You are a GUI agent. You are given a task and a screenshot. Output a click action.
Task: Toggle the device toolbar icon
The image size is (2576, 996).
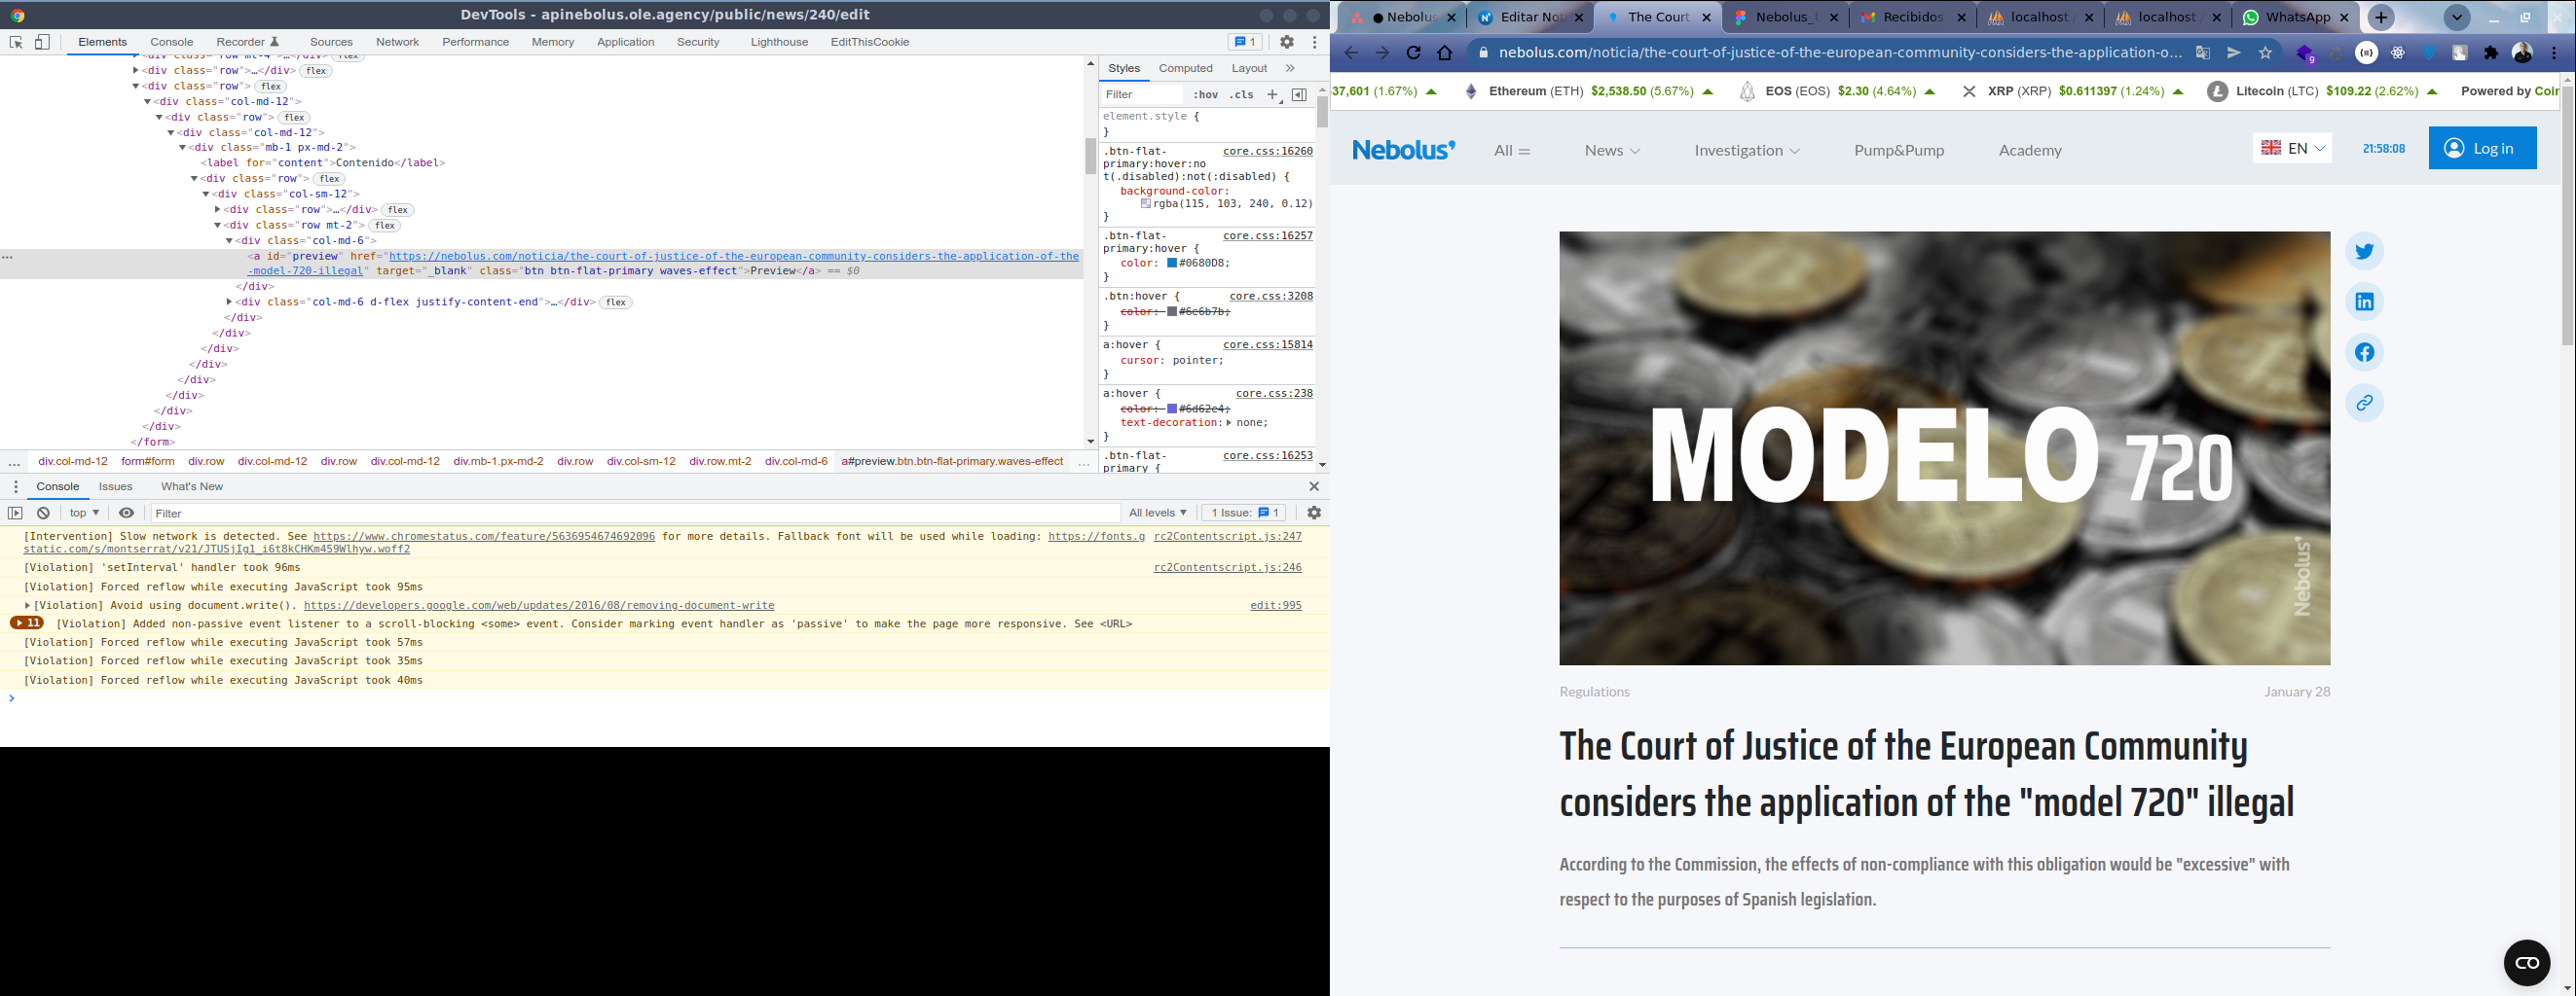click(42, 42)
